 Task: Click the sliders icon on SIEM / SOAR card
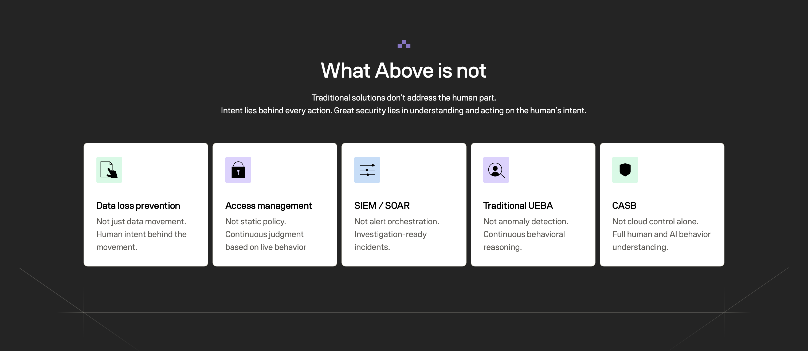[367, 170]
